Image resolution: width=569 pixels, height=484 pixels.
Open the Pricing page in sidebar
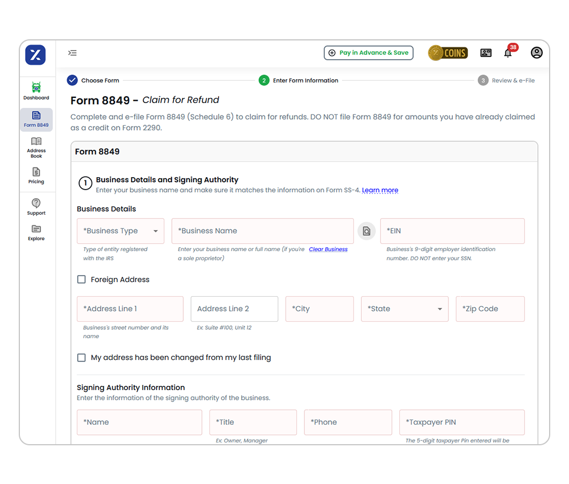(36, 175)
